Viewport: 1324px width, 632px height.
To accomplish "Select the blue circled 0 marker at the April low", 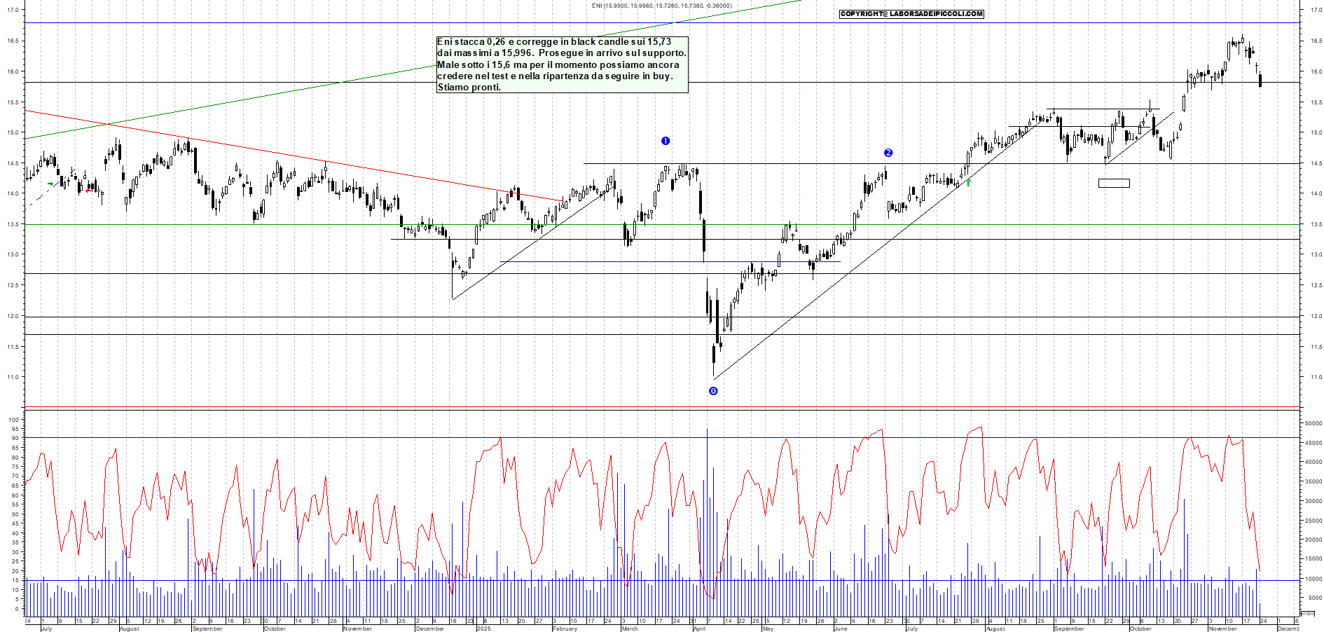I will point(712,392).
